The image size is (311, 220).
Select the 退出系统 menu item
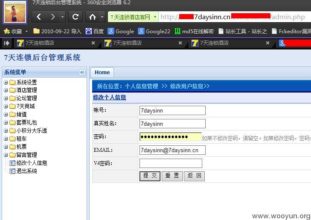tap(26, 171)
